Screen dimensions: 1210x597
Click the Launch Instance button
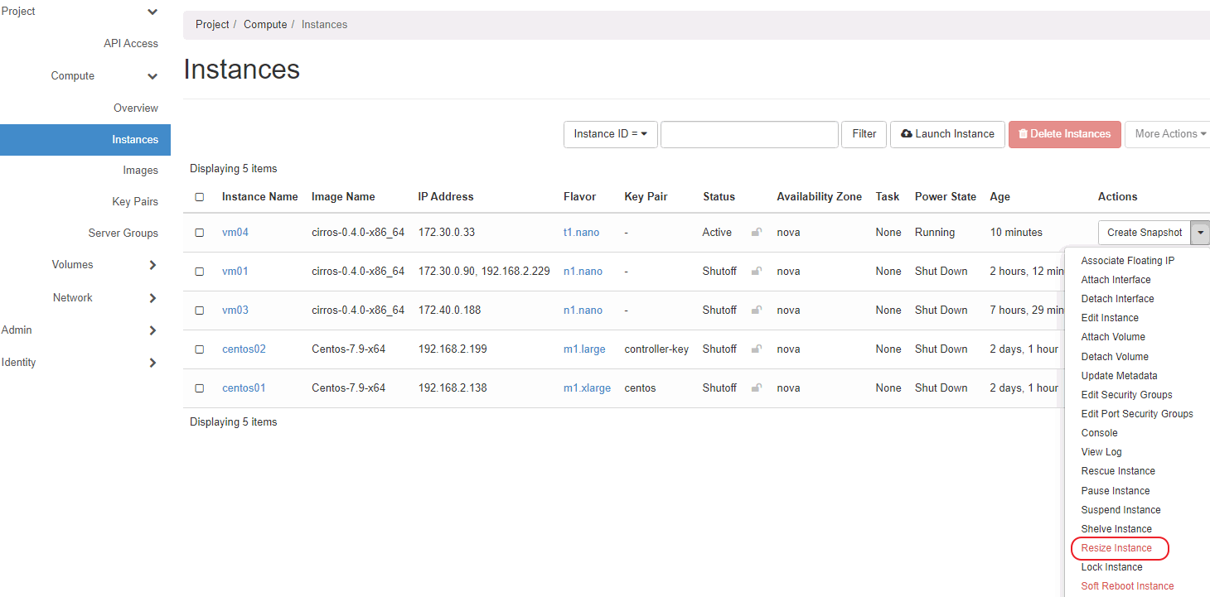[947, 134]
